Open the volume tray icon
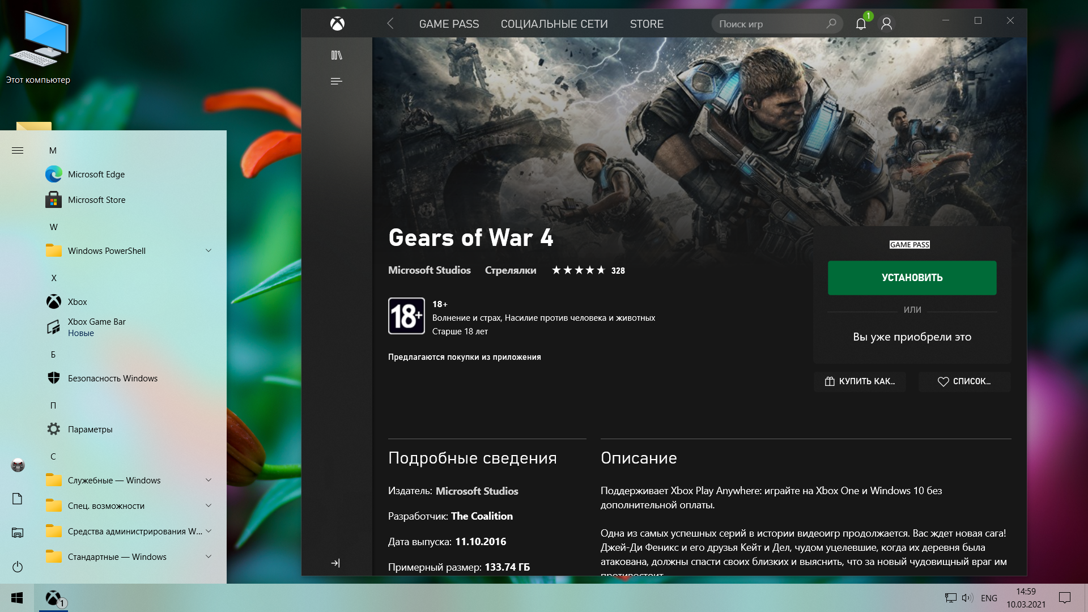This screenshot has height=612, width=1088. (x=967, y=598)
